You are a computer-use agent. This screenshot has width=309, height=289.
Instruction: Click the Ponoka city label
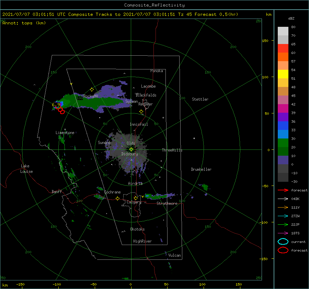pos(157,71)
